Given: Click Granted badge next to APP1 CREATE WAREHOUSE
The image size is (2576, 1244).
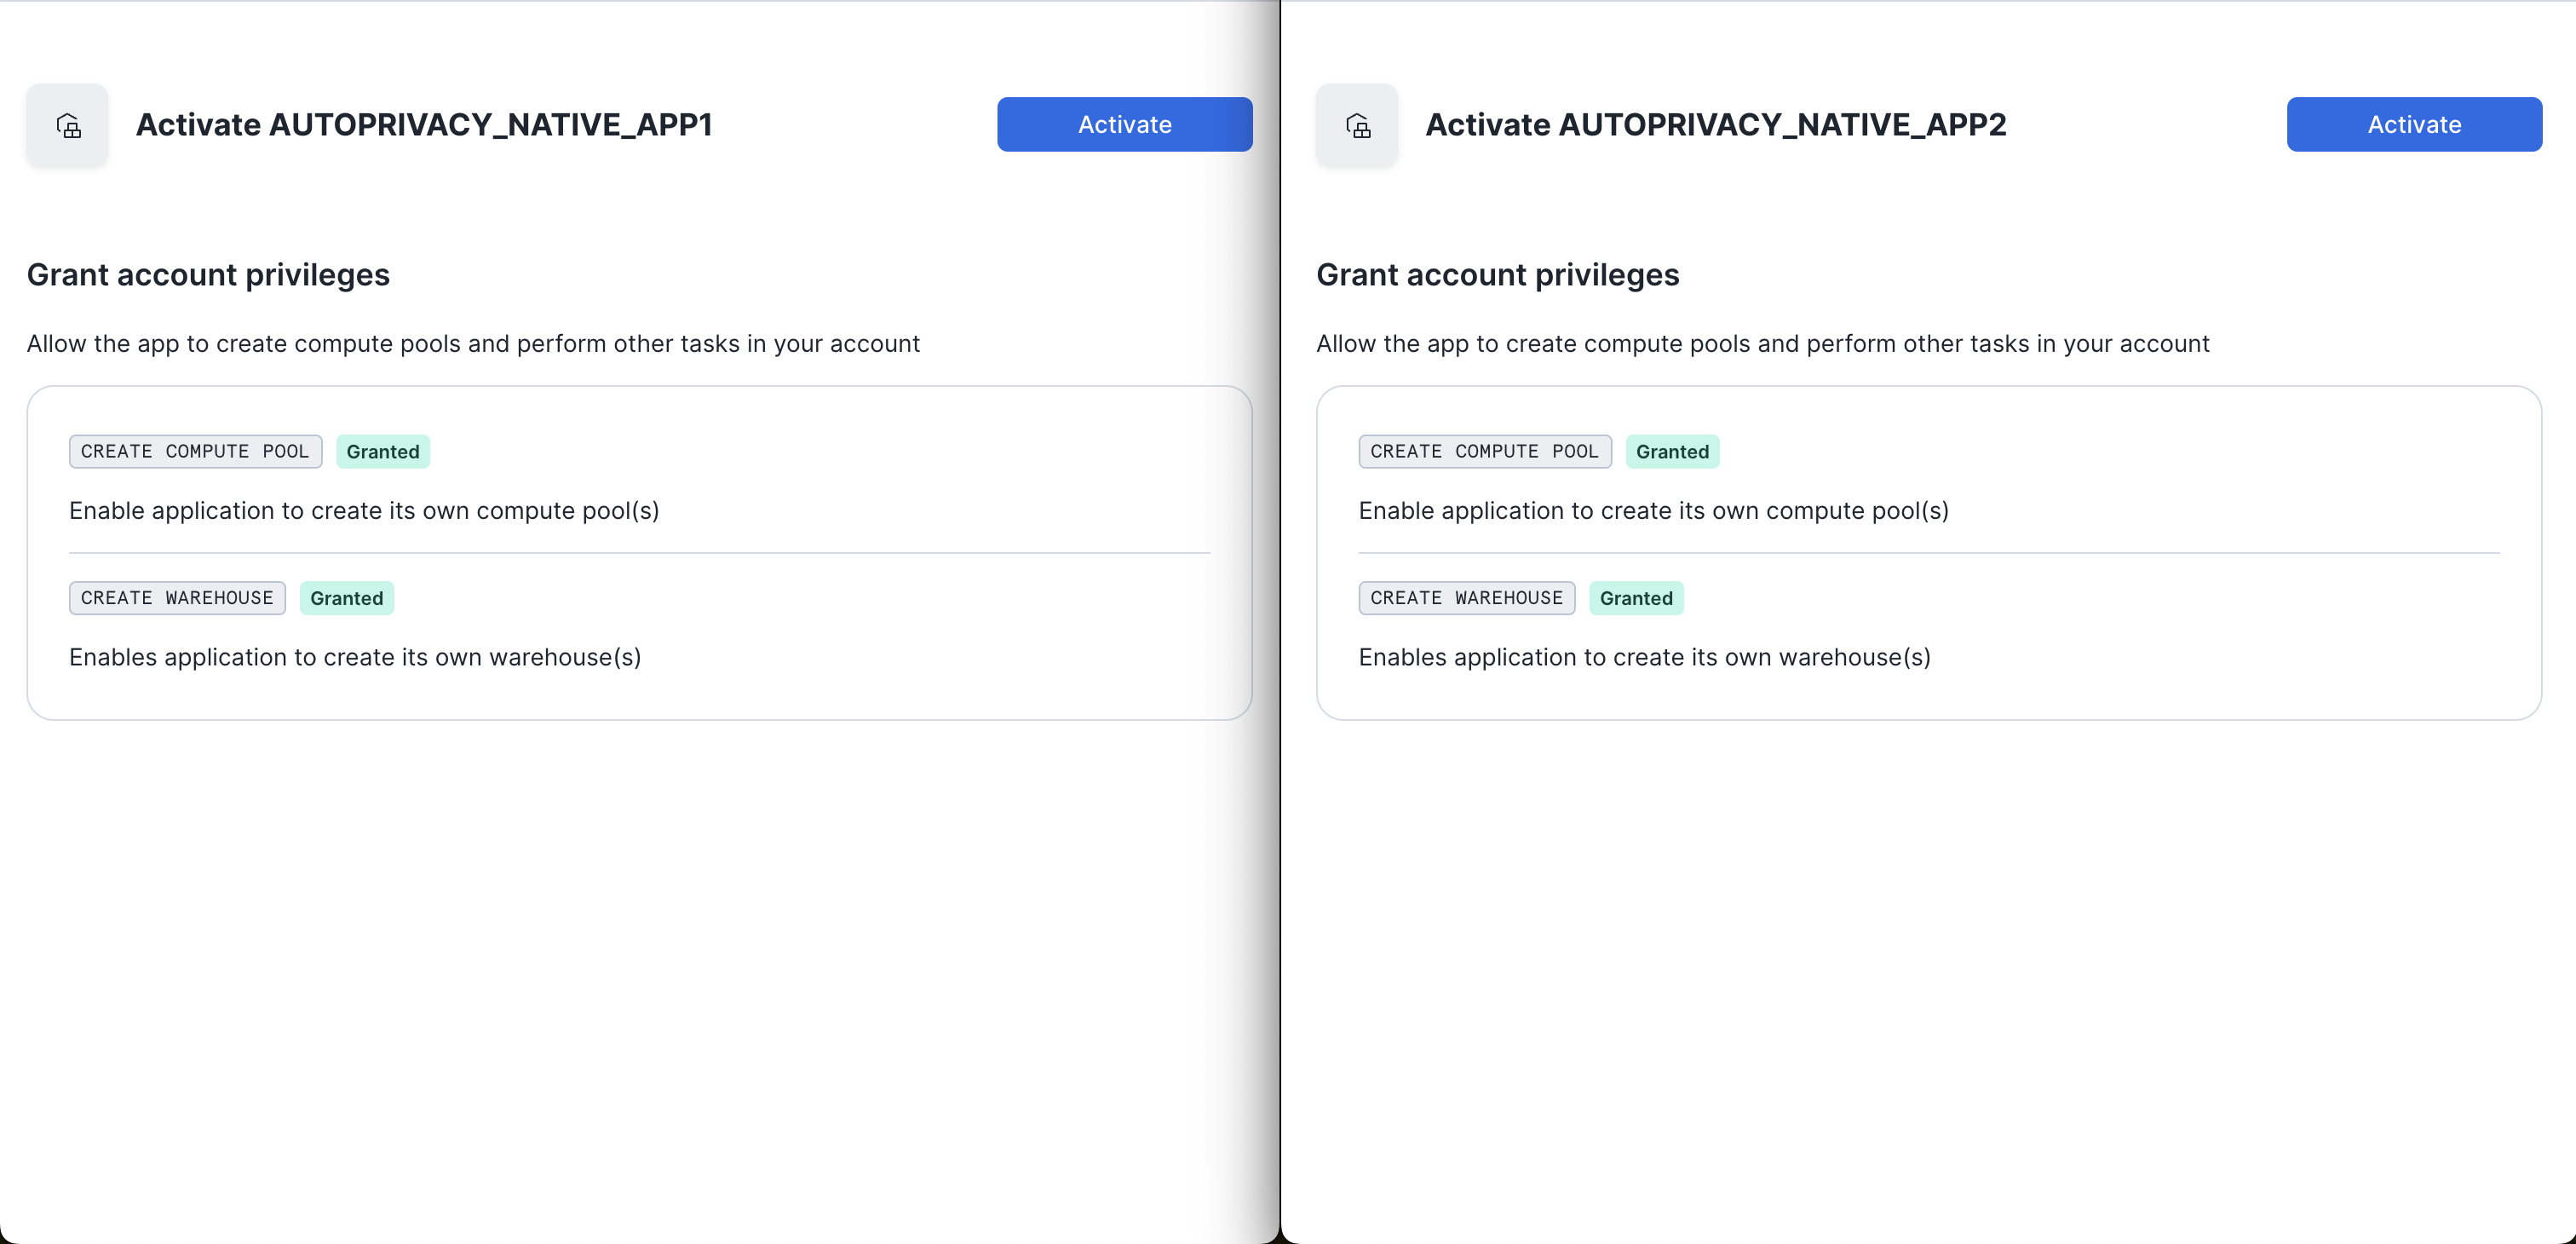Looking at the screenshot, I should (346, 598).
